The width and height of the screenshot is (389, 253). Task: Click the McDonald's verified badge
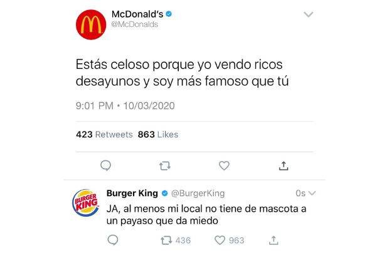point(169,14)
